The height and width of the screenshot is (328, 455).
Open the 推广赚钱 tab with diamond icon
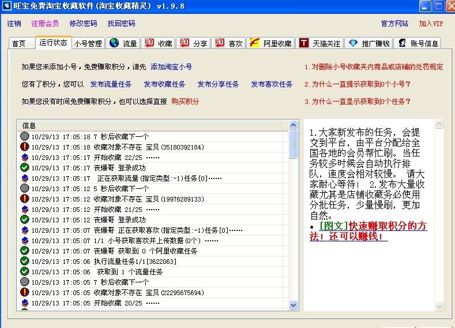click(369, 43)
